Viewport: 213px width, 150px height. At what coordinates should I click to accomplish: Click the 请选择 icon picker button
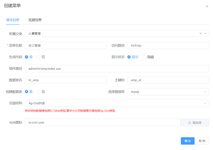195,122
